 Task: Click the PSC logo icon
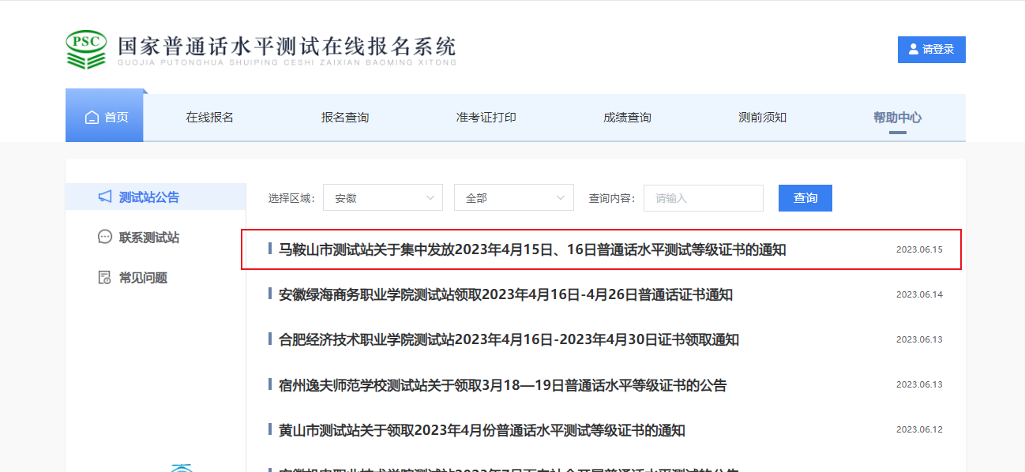pyautogui.click(x=85, y=50)
